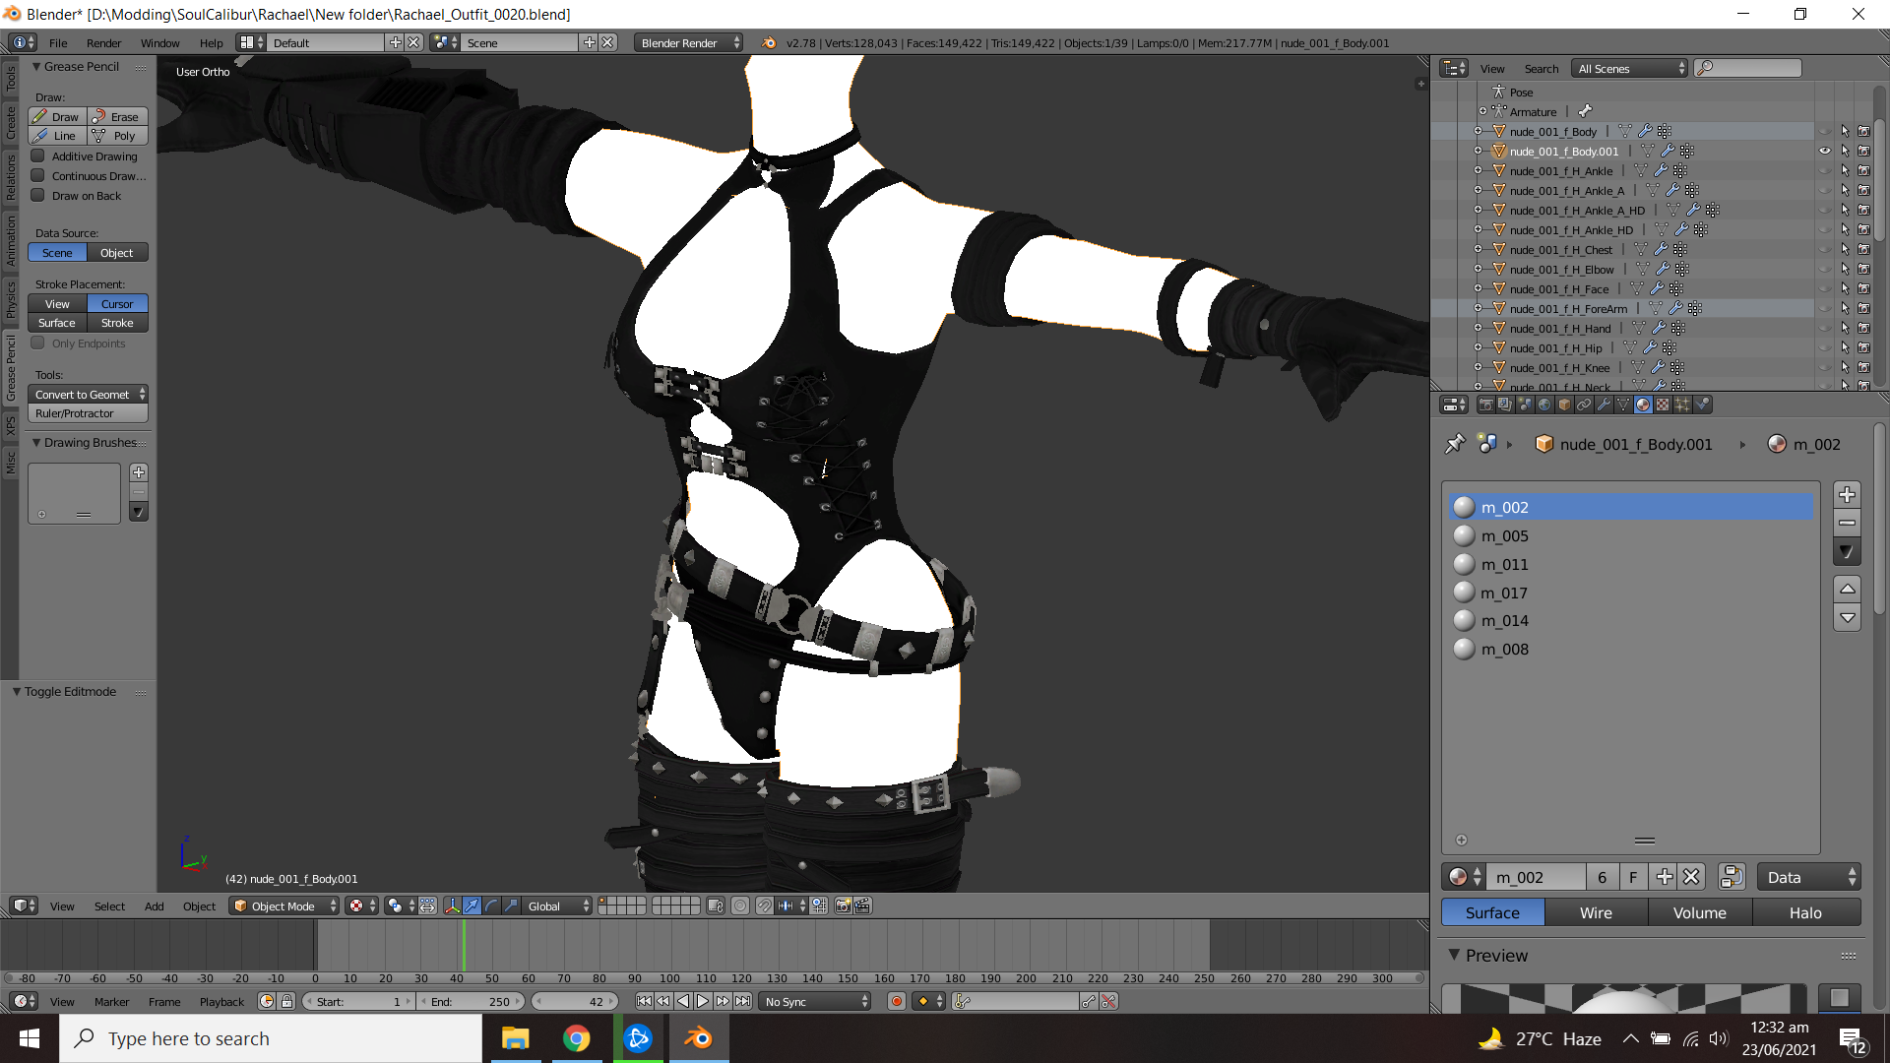This screenshot has width=1890, height=1063.
Task: Open the Particles sparkle properties tab
Action: coord(1682,405)
